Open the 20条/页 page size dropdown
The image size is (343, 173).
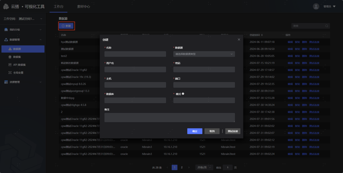(204, 168)
